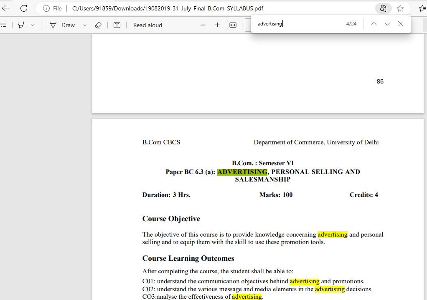The height and width of the screenshot is (300, 427).
Task: Refresh the PDF page
Action: [x=24, y=8]
